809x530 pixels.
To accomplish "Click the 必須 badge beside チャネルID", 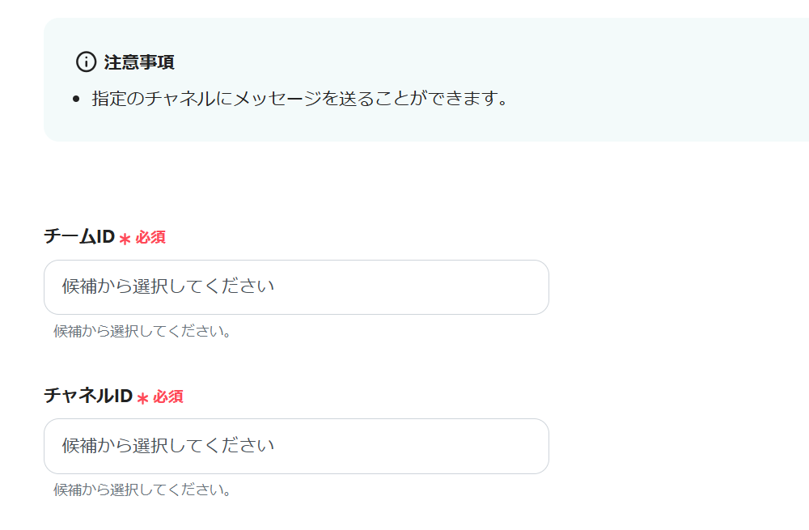I will 168,397.
